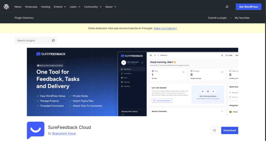Screen dimensions: 266x141
Task: Click the SureFeedback Cloud plugin icon
Action: 36,130
